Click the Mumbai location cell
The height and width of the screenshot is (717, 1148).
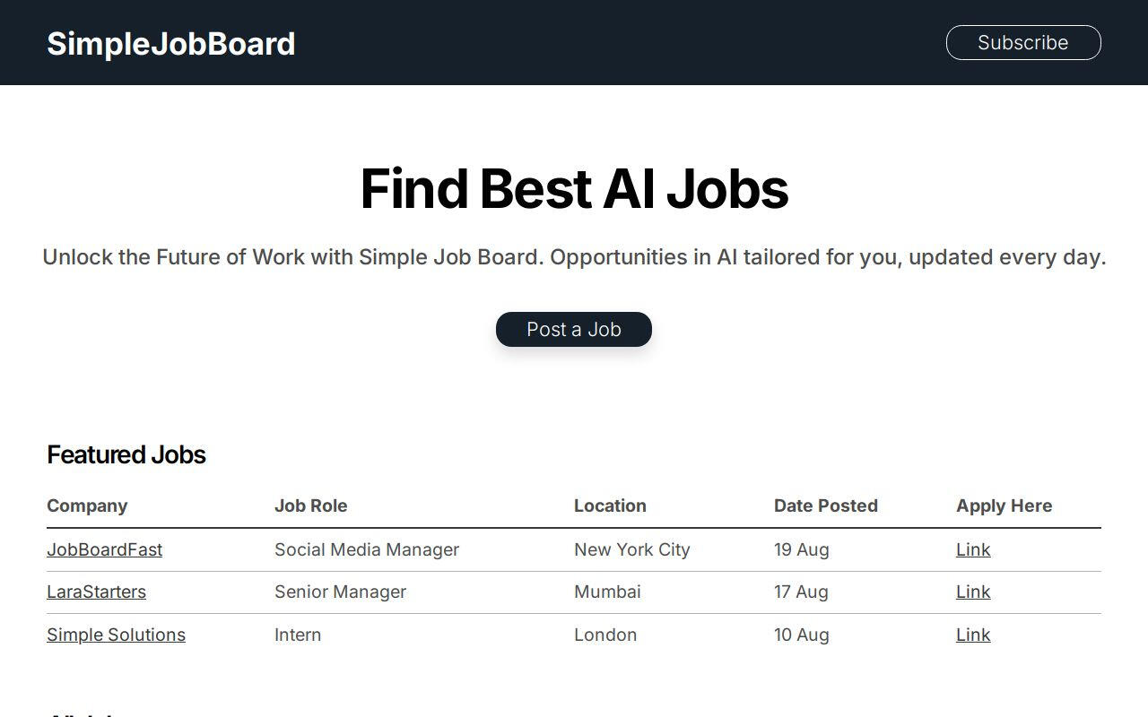click(x=607, y=592)
